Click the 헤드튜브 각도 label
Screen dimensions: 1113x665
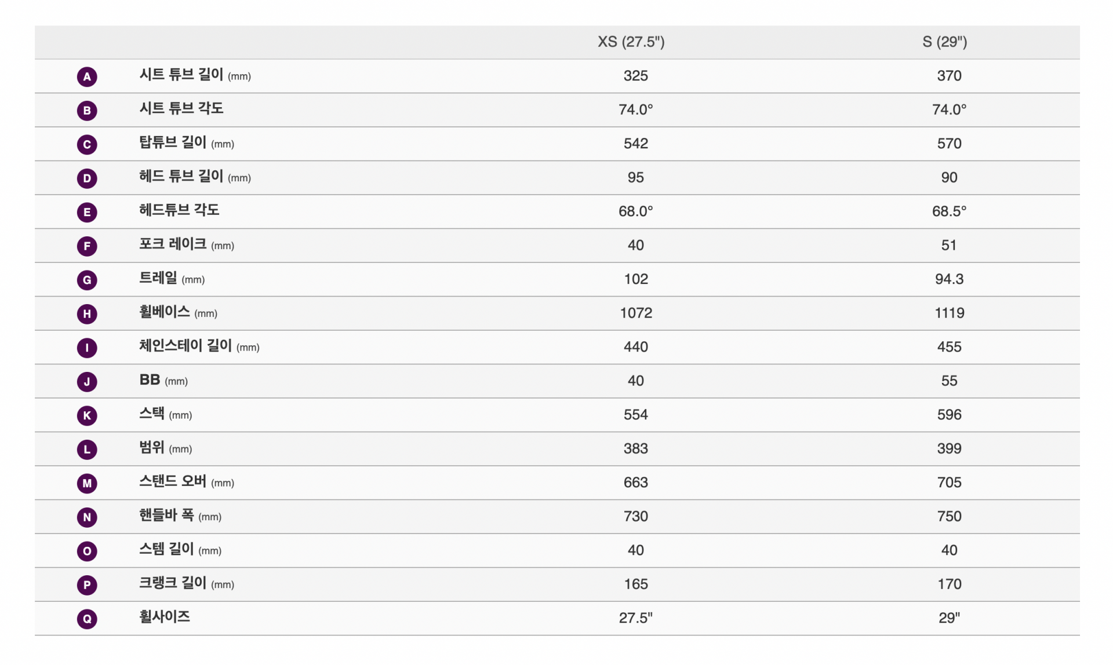179,210
